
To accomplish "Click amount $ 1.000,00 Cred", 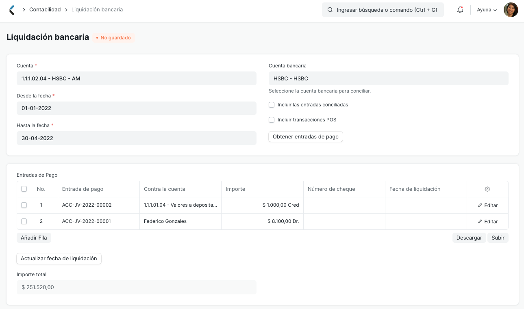I will (263, 205).
